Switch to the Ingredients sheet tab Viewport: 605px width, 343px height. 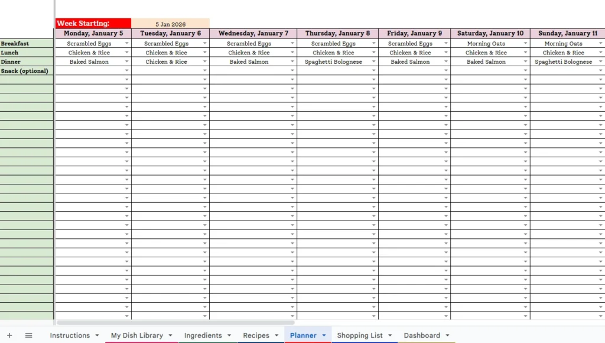(x=203, y=335)
